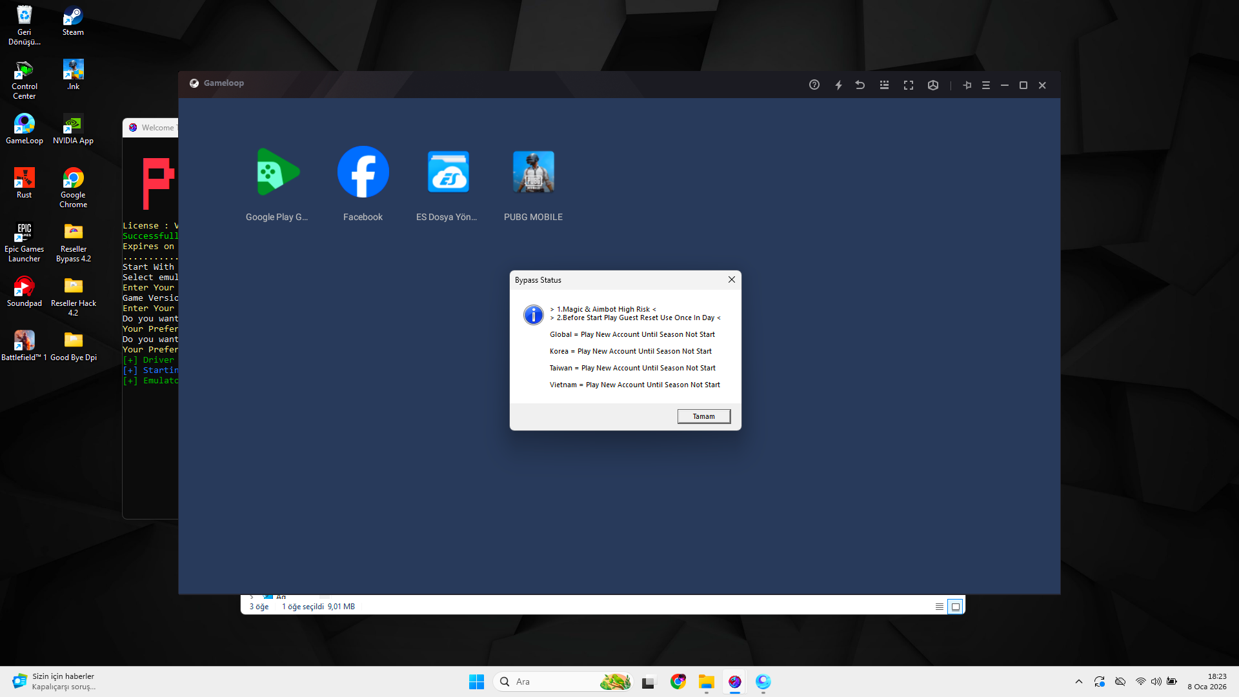The width and height of the screenshot is (1239, 697).
Task: Select the Soundpad desktop shortcut
Action: tap(25, 292)
